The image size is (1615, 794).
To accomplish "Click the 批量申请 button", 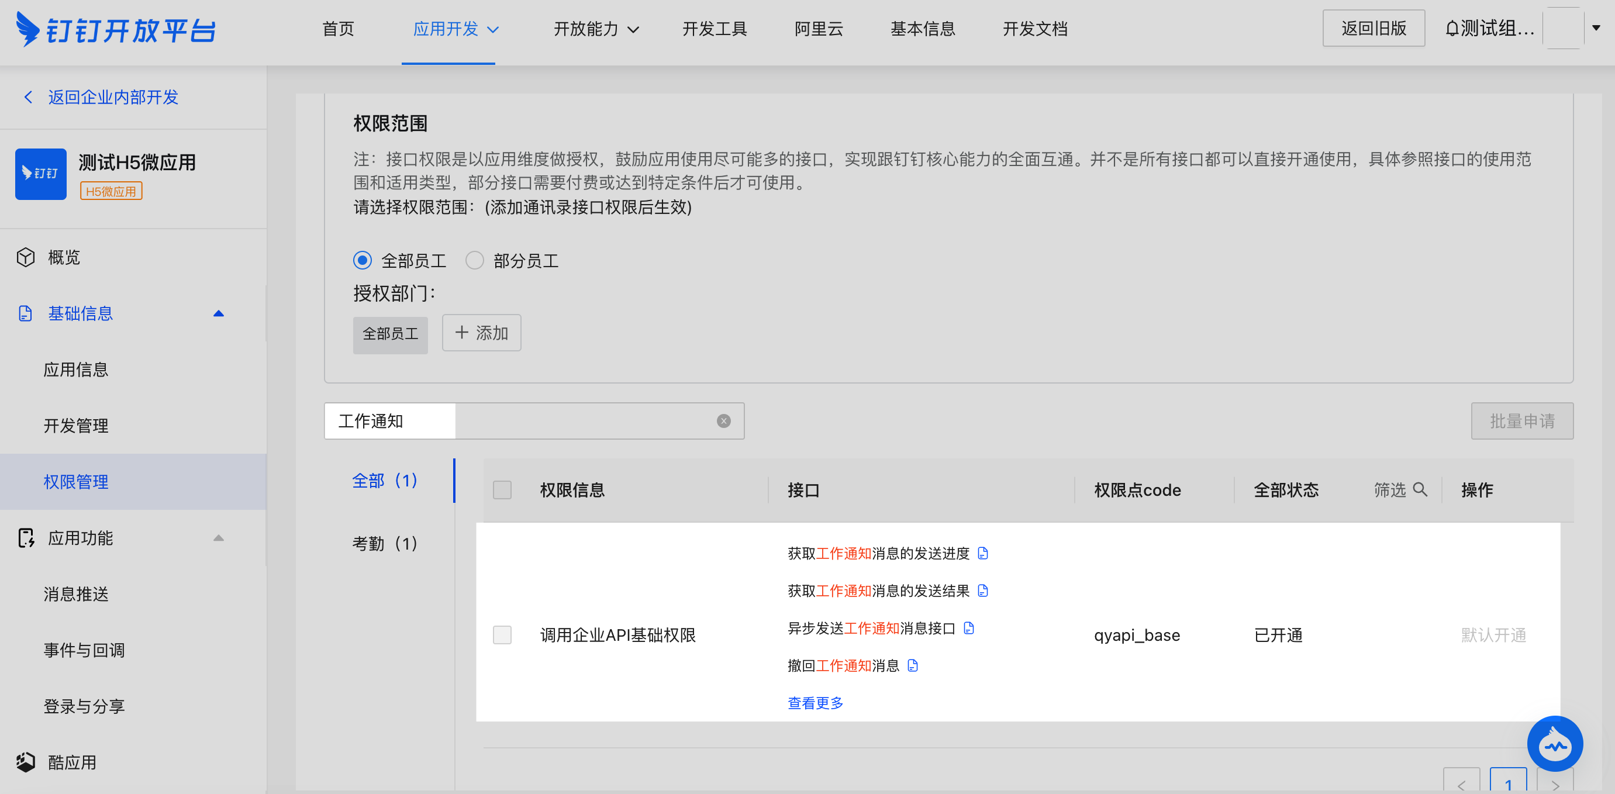I will 1522,421.
